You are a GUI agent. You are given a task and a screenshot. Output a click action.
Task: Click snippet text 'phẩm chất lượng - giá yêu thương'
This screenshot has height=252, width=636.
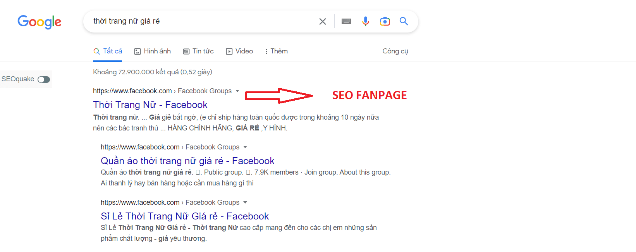point(154,238)
